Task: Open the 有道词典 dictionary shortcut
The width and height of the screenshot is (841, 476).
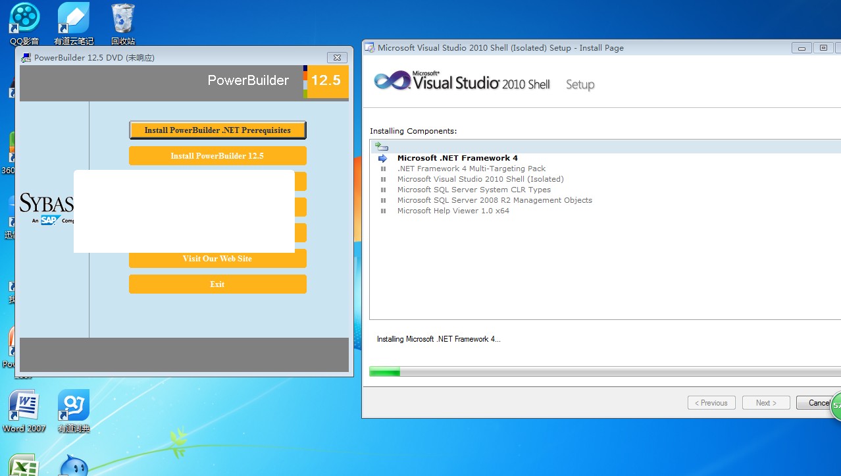Action: click(74, 411)
